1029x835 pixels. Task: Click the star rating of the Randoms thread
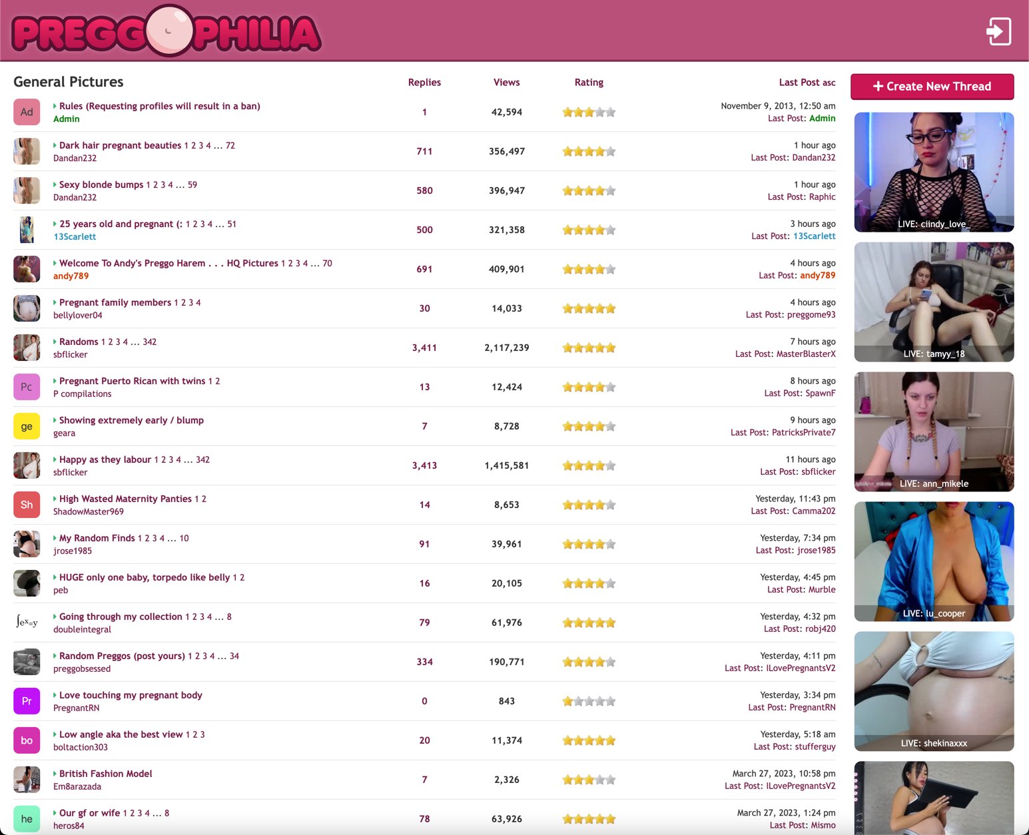point(589,348)
